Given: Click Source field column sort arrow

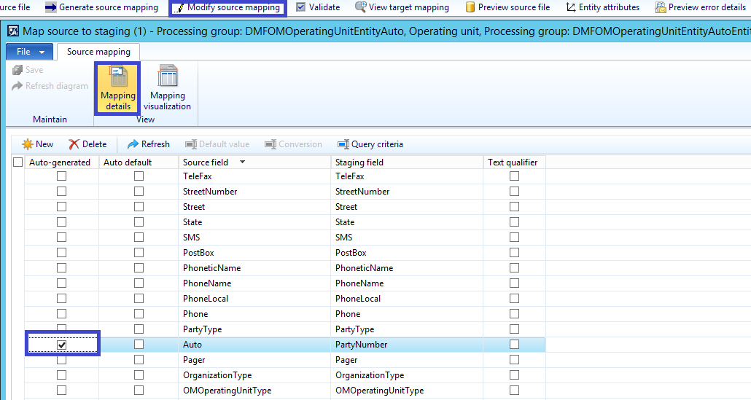Looking at the screenshot, I should (242, 162).
